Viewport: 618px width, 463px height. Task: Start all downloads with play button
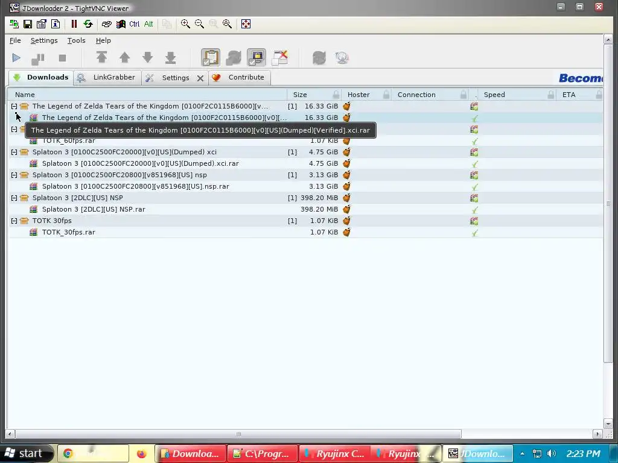[16, 58]
